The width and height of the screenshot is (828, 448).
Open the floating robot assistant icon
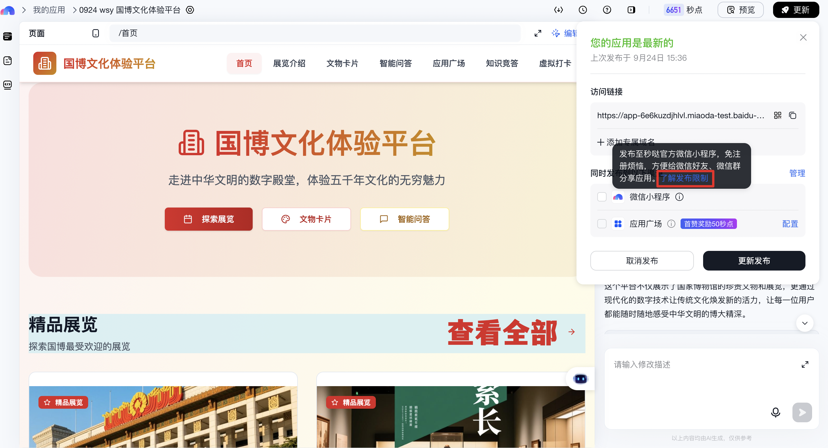(580, 379)
